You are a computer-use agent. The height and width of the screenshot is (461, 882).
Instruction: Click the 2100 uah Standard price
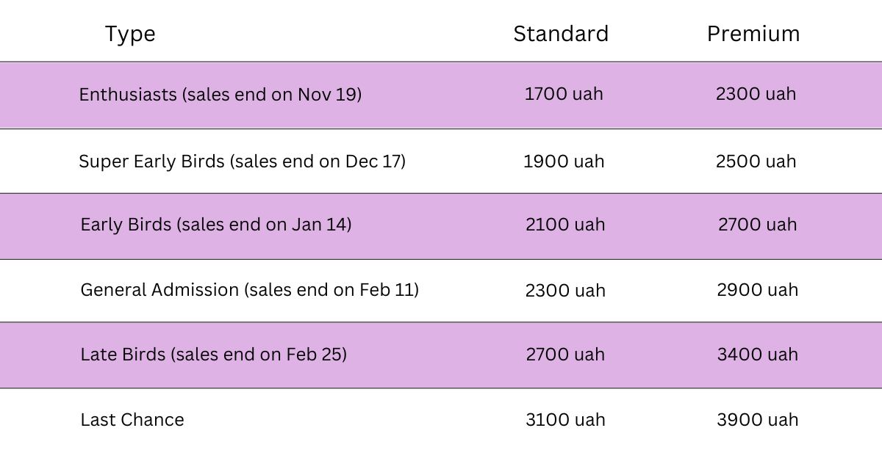click(565, 225)
